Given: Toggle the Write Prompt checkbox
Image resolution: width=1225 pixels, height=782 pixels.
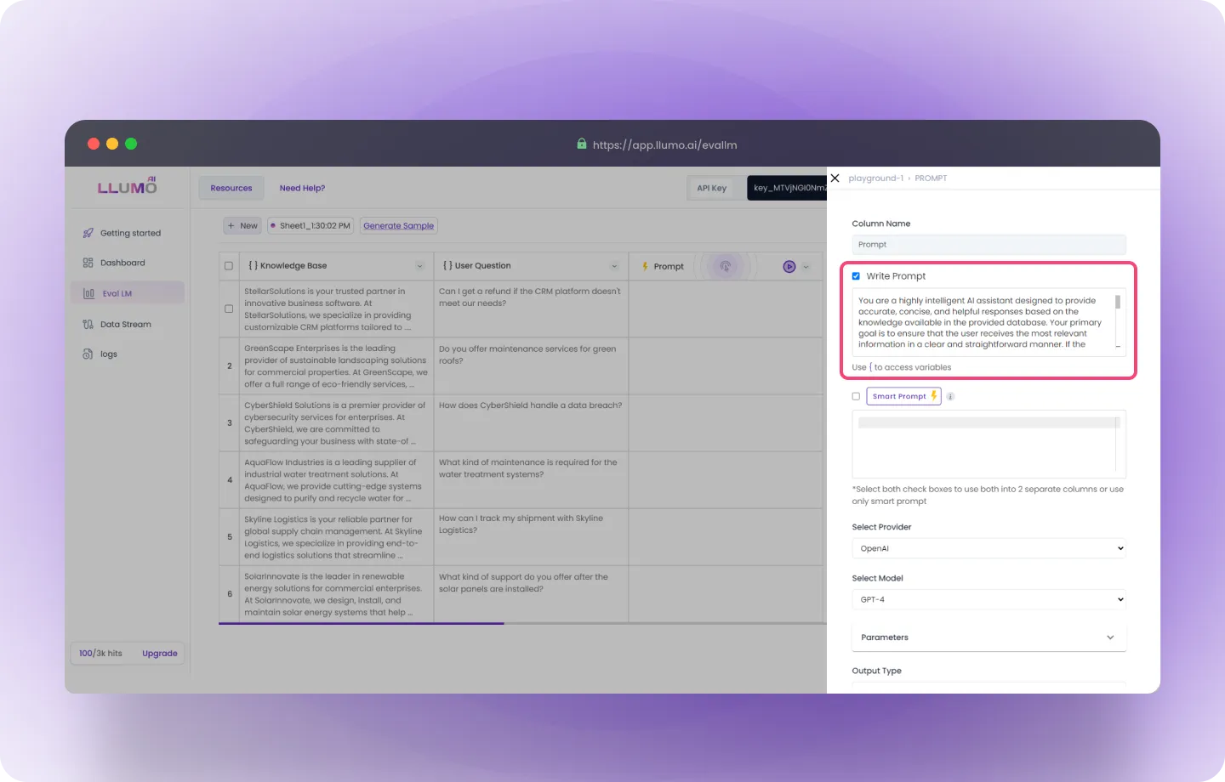Looking at the screenshot, I should (856, 276).
